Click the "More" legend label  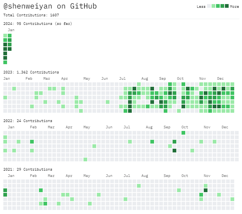(x=235, y=7)
